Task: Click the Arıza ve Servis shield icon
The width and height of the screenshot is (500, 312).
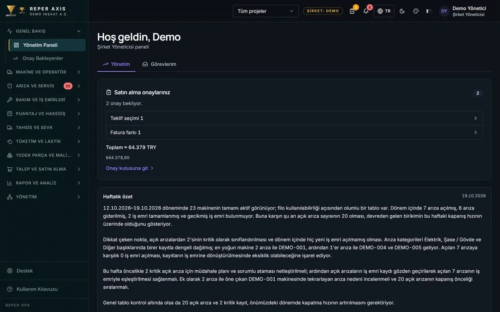Action: tap(10, 86)
